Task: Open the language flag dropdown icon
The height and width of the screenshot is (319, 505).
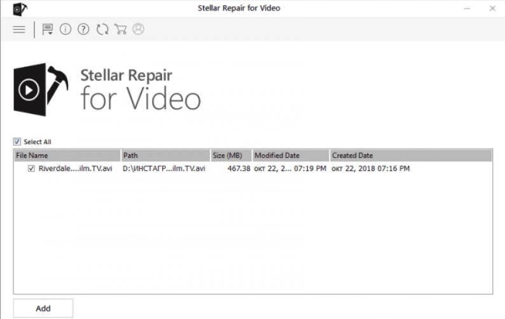Action: tap(47, 30)
